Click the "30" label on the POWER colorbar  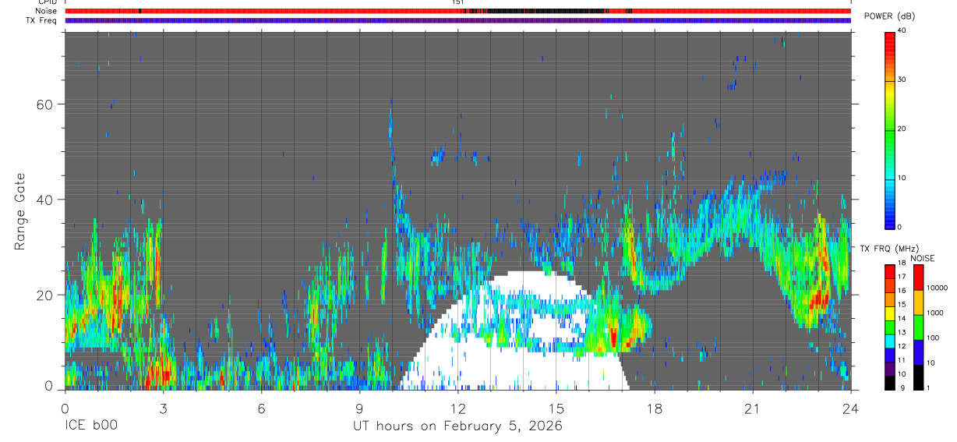[902, 80]
